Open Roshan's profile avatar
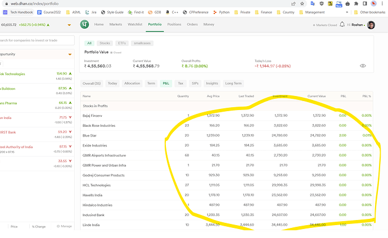 coord(371,25)
